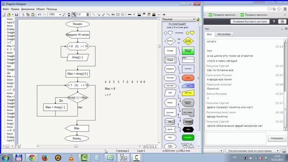Open the zoom 100% dropdown

[60, 14]
